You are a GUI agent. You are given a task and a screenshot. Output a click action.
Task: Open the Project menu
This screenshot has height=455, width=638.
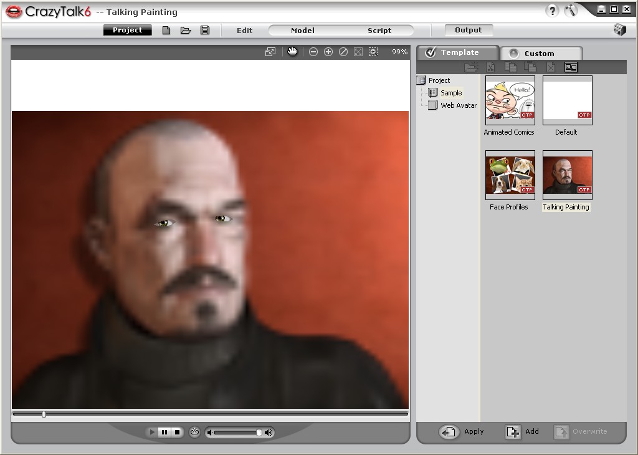(127, 30)
